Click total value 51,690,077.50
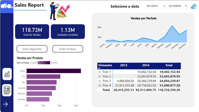199x112 pixels. pos(170,86)
